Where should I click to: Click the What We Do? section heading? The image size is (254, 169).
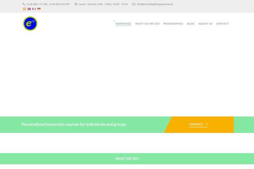click(x=127, y=159)
